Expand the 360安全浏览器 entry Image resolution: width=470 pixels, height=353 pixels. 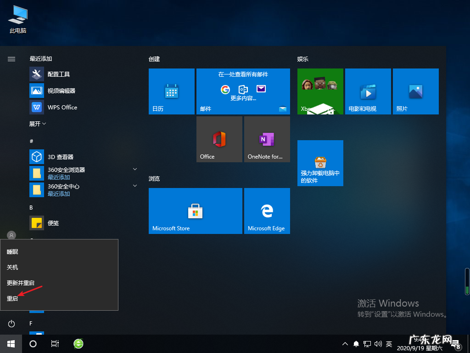coord(134,169)
